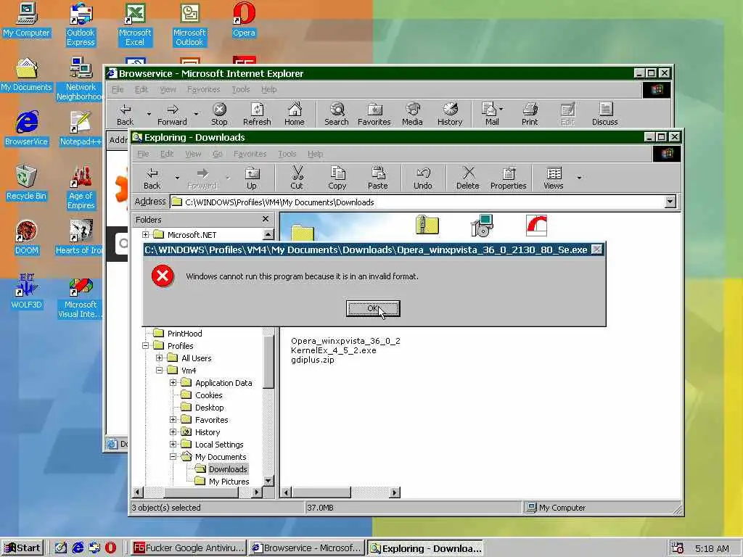Click the folder tree down scroll arrow
The width and height of the screenshot is (743, 557).
268,481
